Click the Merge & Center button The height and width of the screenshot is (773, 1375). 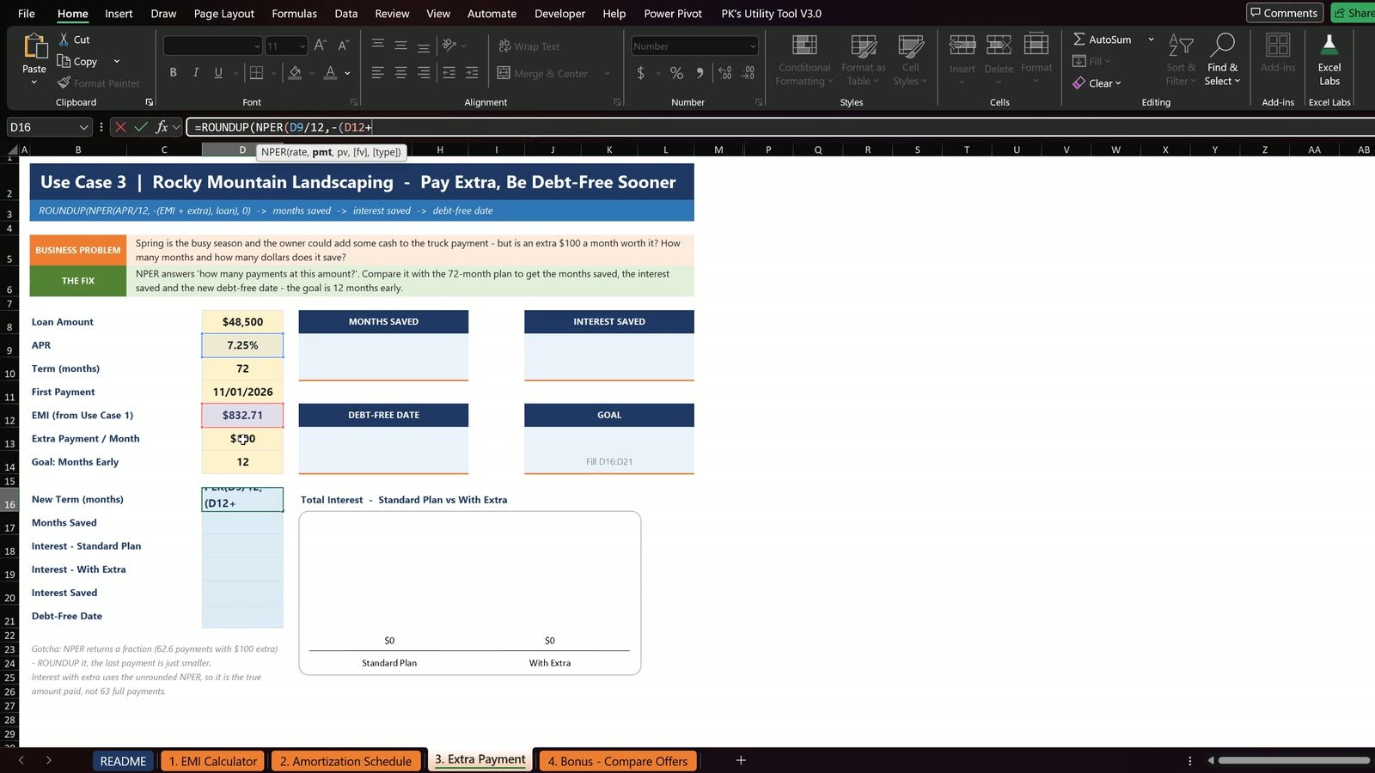(x=543, y=73)
